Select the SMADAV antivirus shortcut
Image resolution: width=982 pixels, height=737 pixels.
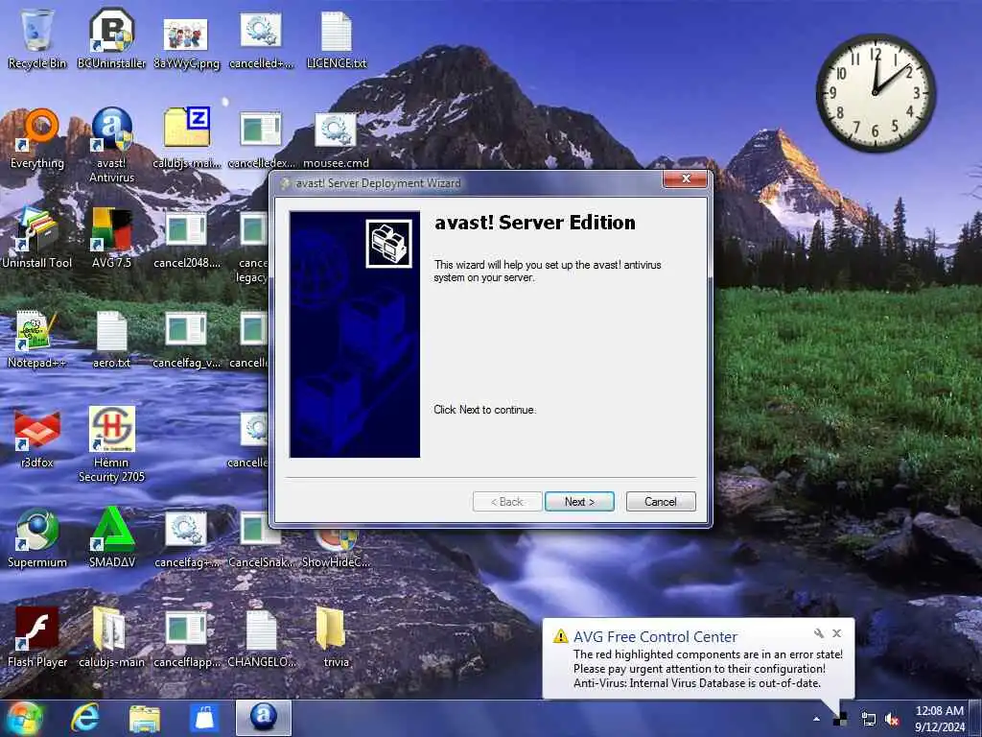[x=111, y=539]
